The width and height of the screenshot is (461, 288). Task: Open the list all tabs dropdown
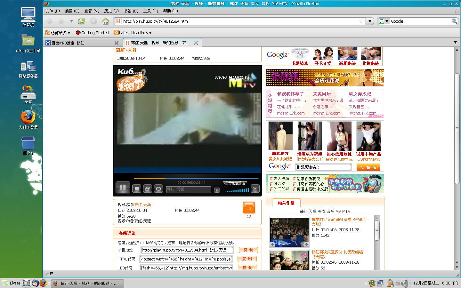coord(455,43)
